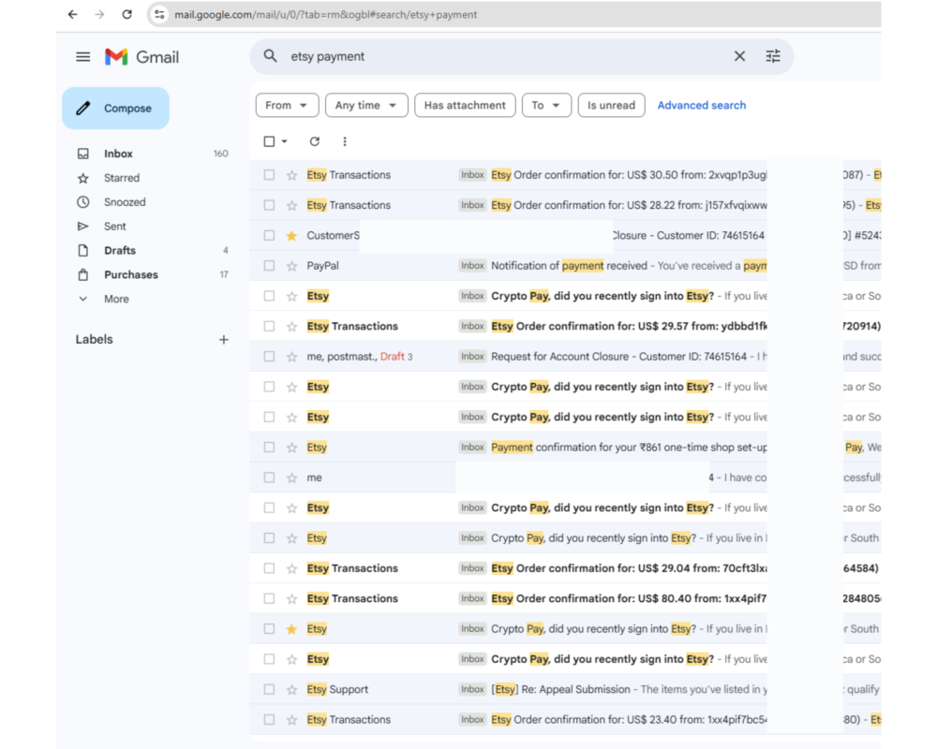Open the three-dot More options menu
The height and width of the screenshot is (749, 937).
click(x=344, y=141)
